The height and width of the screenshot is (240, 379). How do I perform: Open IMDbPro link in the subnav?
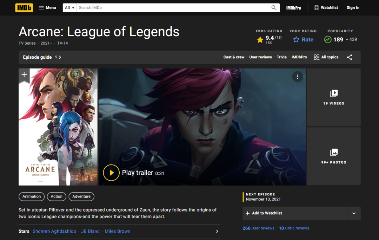(299, 57)
